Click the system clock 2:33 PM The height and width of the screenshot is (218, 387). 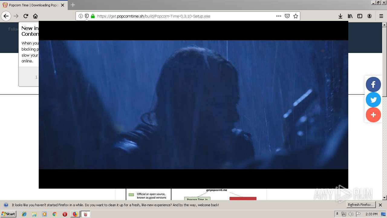click(372, 214)
